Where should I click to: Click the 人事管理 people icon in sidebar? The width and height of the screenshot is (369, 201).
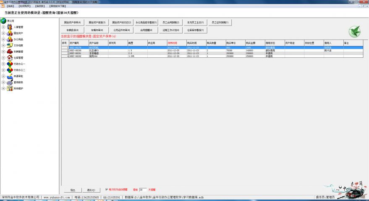[9, 27]
